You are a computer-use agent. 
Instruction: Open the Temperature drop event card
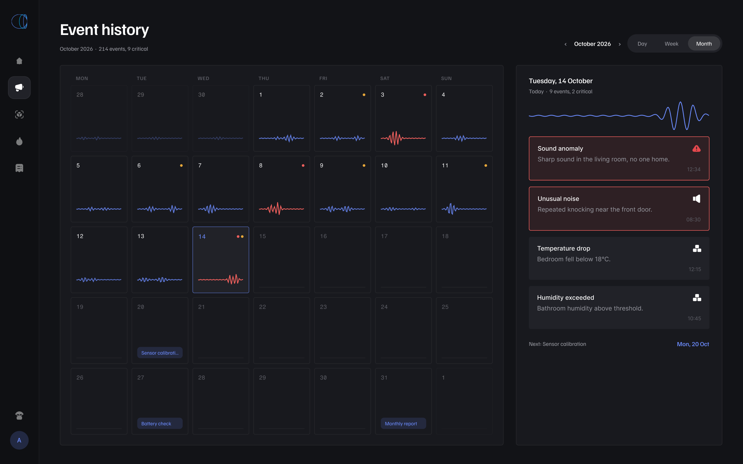pyautogui.click(x=619, y=258)
